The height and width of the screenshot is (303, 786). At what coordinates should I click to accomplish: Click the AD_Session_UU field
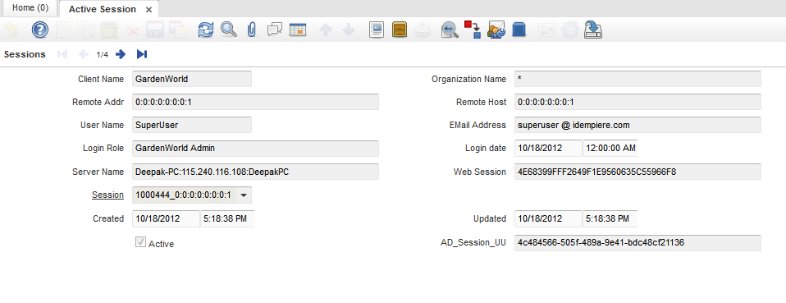pyautogui.click(x=637, y=243)
